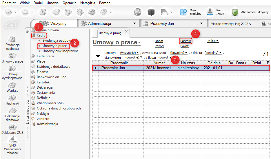Viewport: 271px width, 159px height.
Task: Sort by the Pracownik column header
Action: point(121,63)
